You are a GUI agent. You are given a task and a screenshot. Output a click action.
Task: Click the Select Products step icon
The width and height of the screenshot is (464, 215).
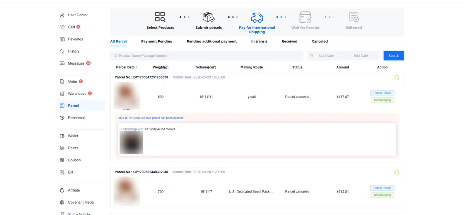coord(160,17)
